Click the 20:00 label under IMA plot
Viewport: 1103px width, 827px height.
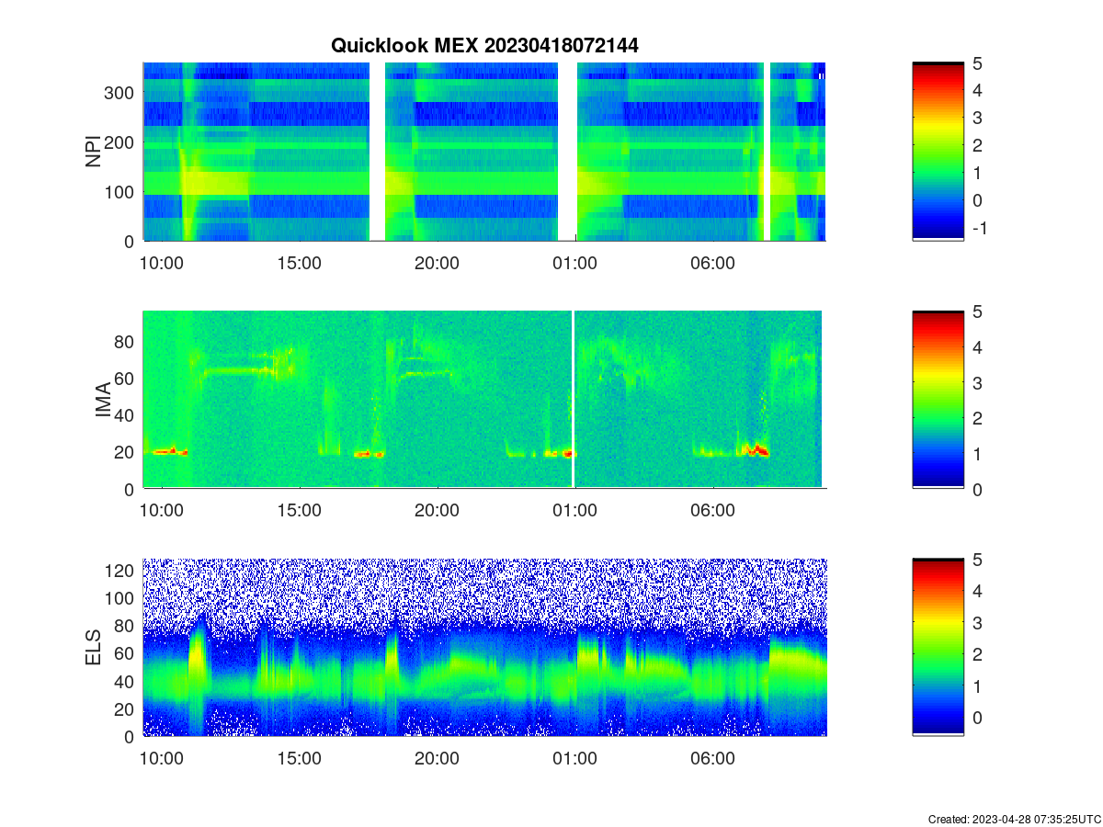pos(437,510)
